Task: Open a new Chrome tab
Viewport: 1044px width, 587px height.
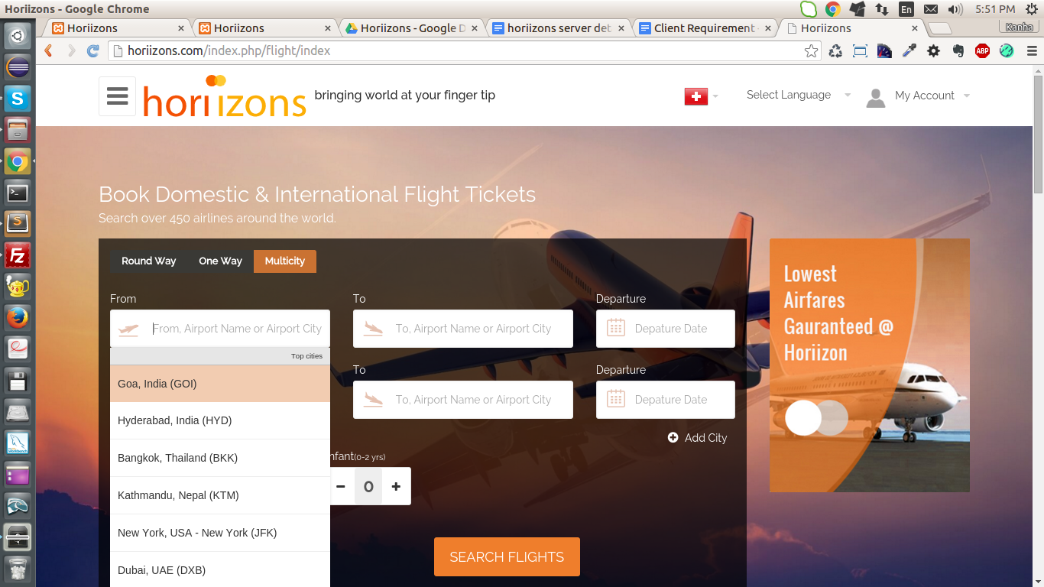Action: pos(939,28)
